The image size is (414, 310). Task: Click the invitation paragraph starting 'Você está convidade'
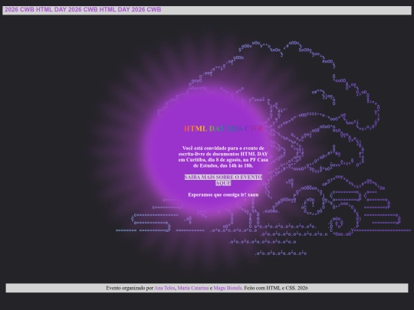(223, 157)
